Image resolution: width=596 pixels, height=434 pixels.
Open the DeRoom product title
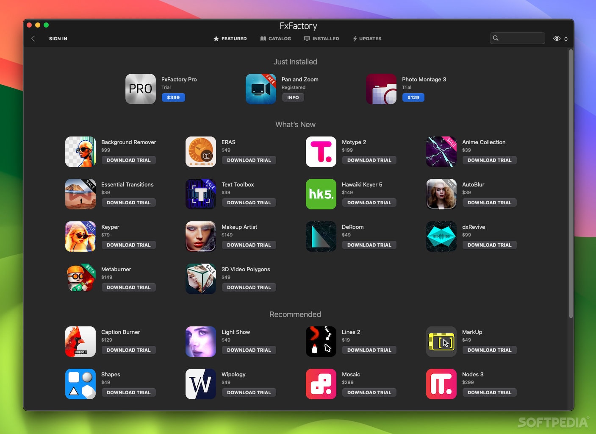(x=353, y=227)
